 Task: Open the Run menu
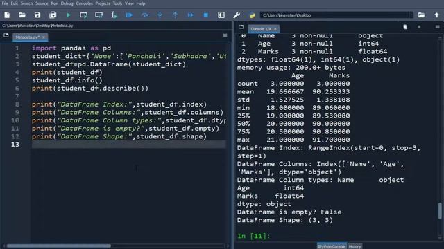pos(54,3)
